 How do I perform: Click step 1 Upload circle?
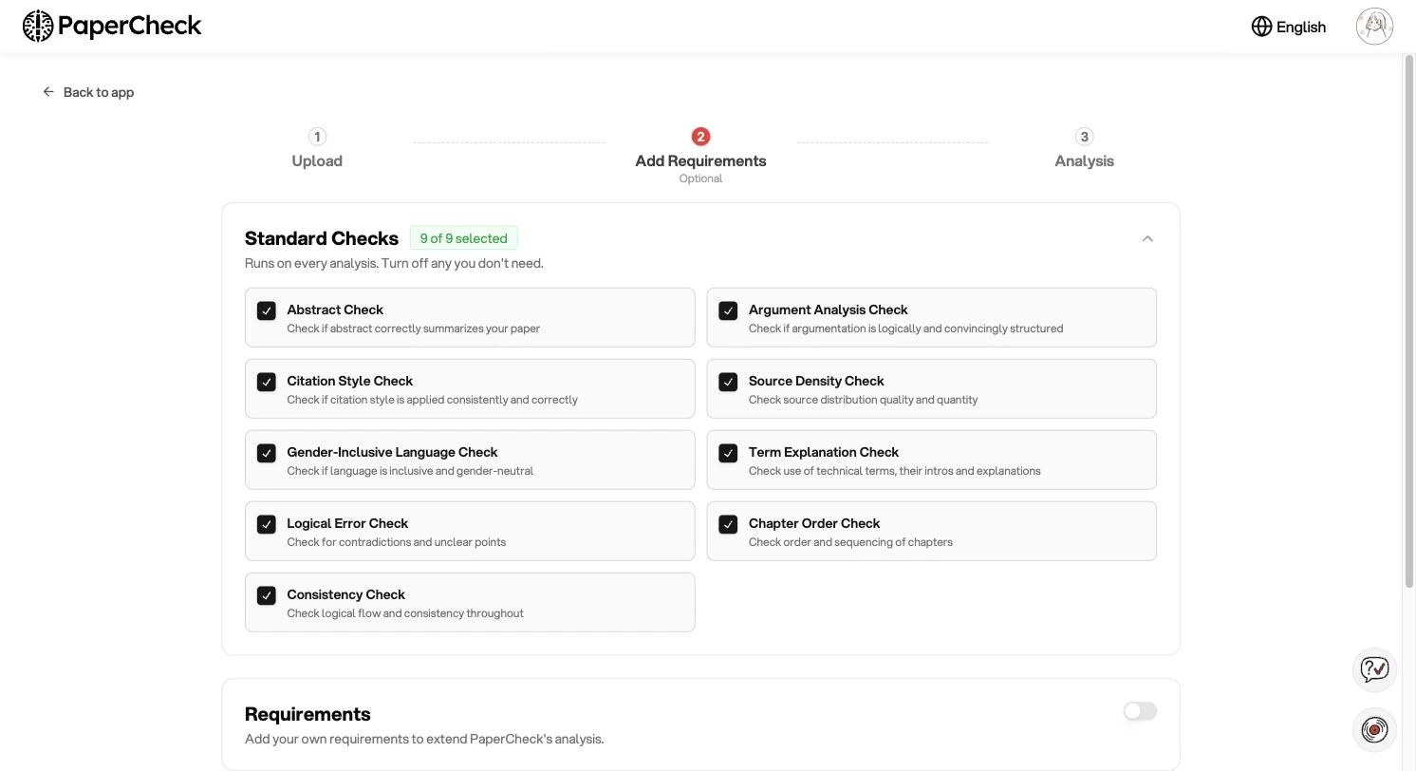click(x=317, y=137)
